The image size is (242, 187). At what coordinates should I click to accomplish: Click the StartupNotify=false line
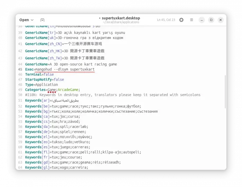pyautogui.click(x=45, y=80)
